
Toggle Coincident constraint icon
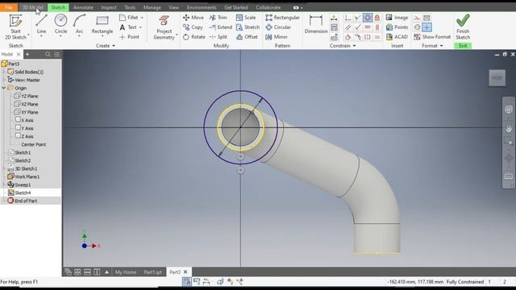click(x=347, y=18)
